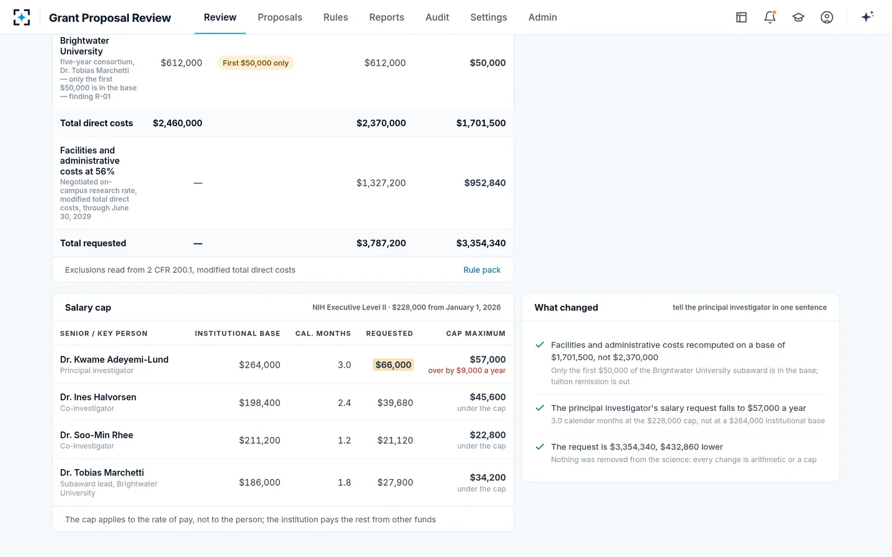Click the Grant Proposal Review title
Viewport: 892px width, 557px height.
click(110, 18)
